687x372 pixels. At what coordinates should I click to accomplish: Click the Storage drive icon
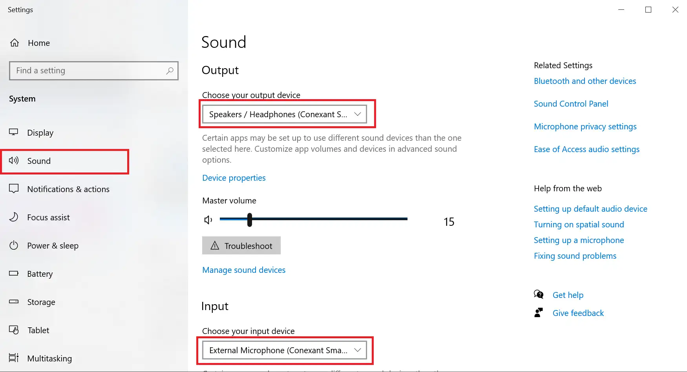[x=14, y=302]
